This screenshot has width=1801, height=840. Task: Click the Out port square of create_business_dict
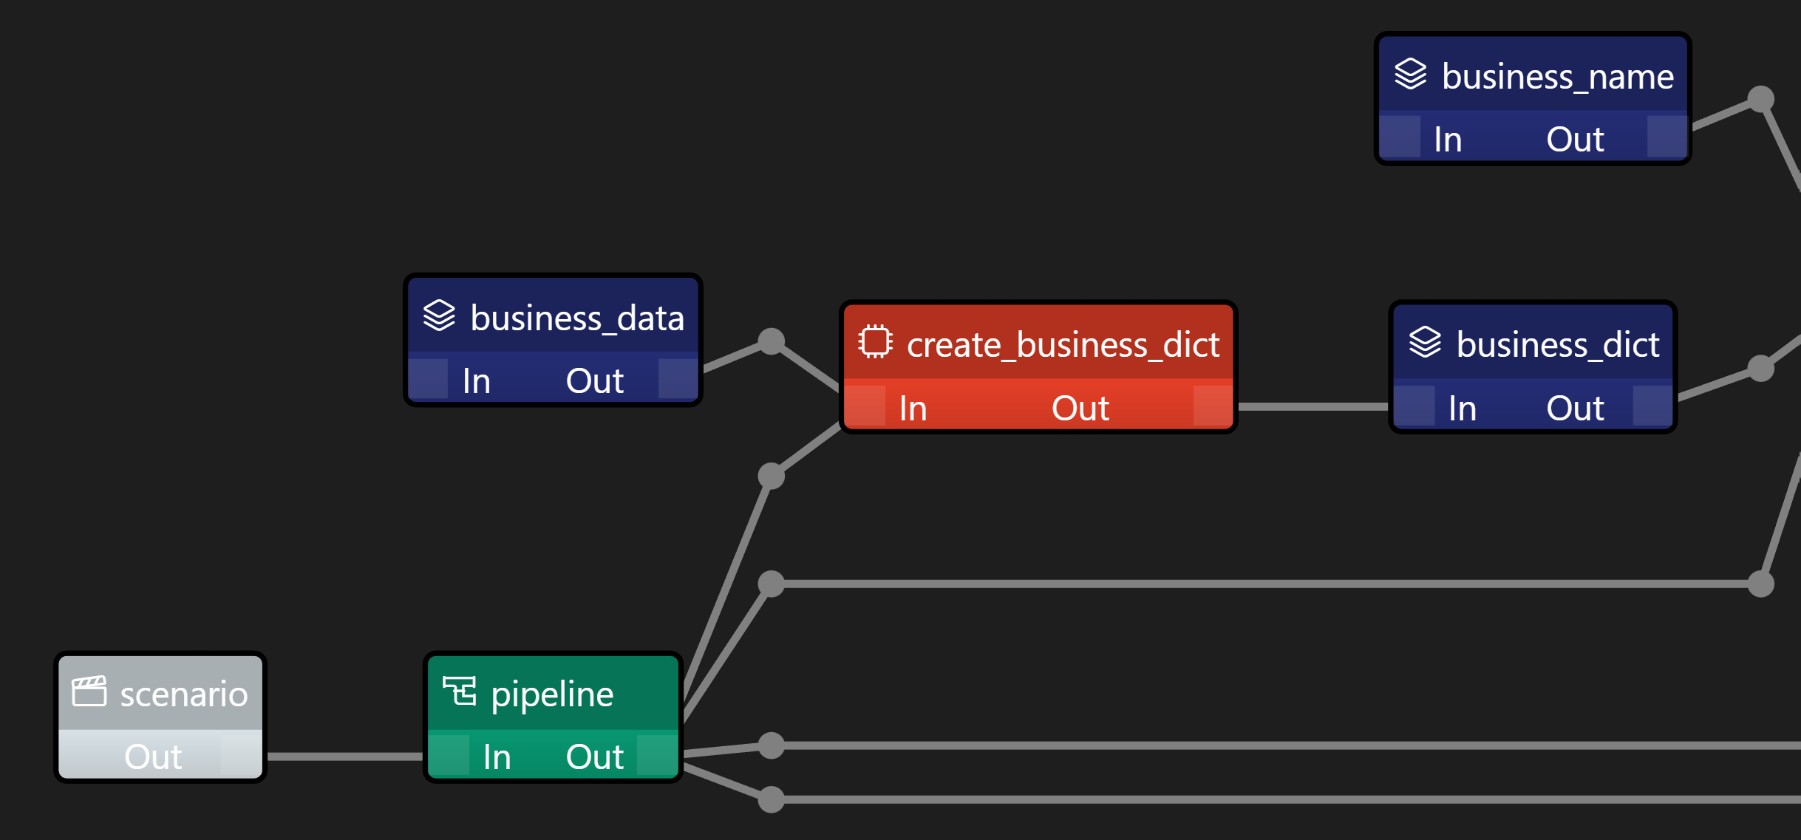[x=1213, y=406]
